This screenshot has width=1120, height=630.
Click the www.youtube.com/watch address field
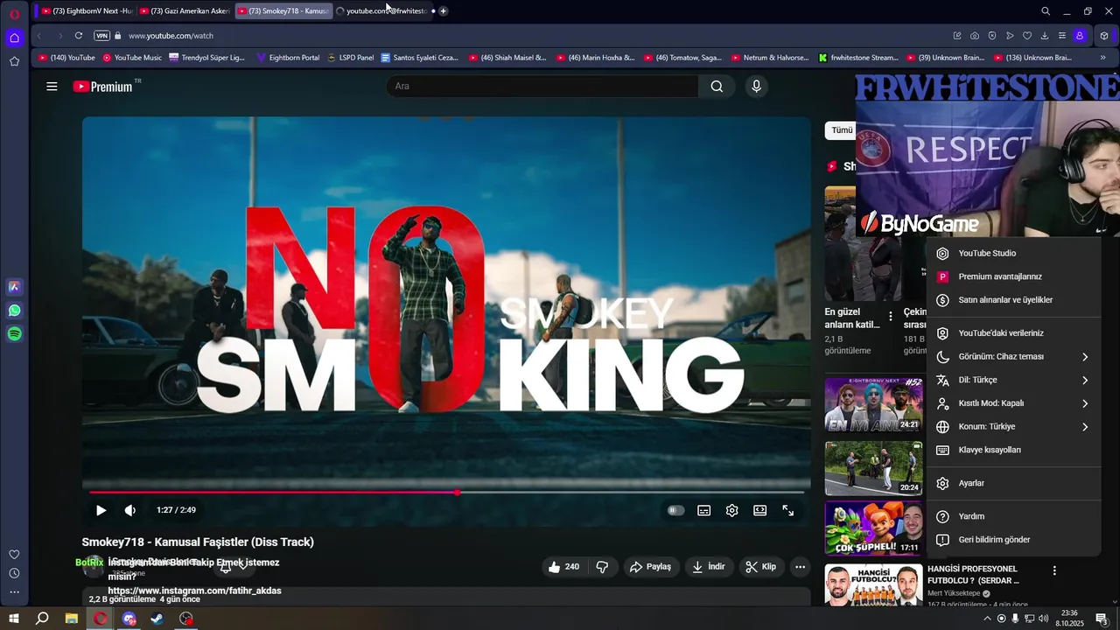pyautogui.click(x=171, y=36)
